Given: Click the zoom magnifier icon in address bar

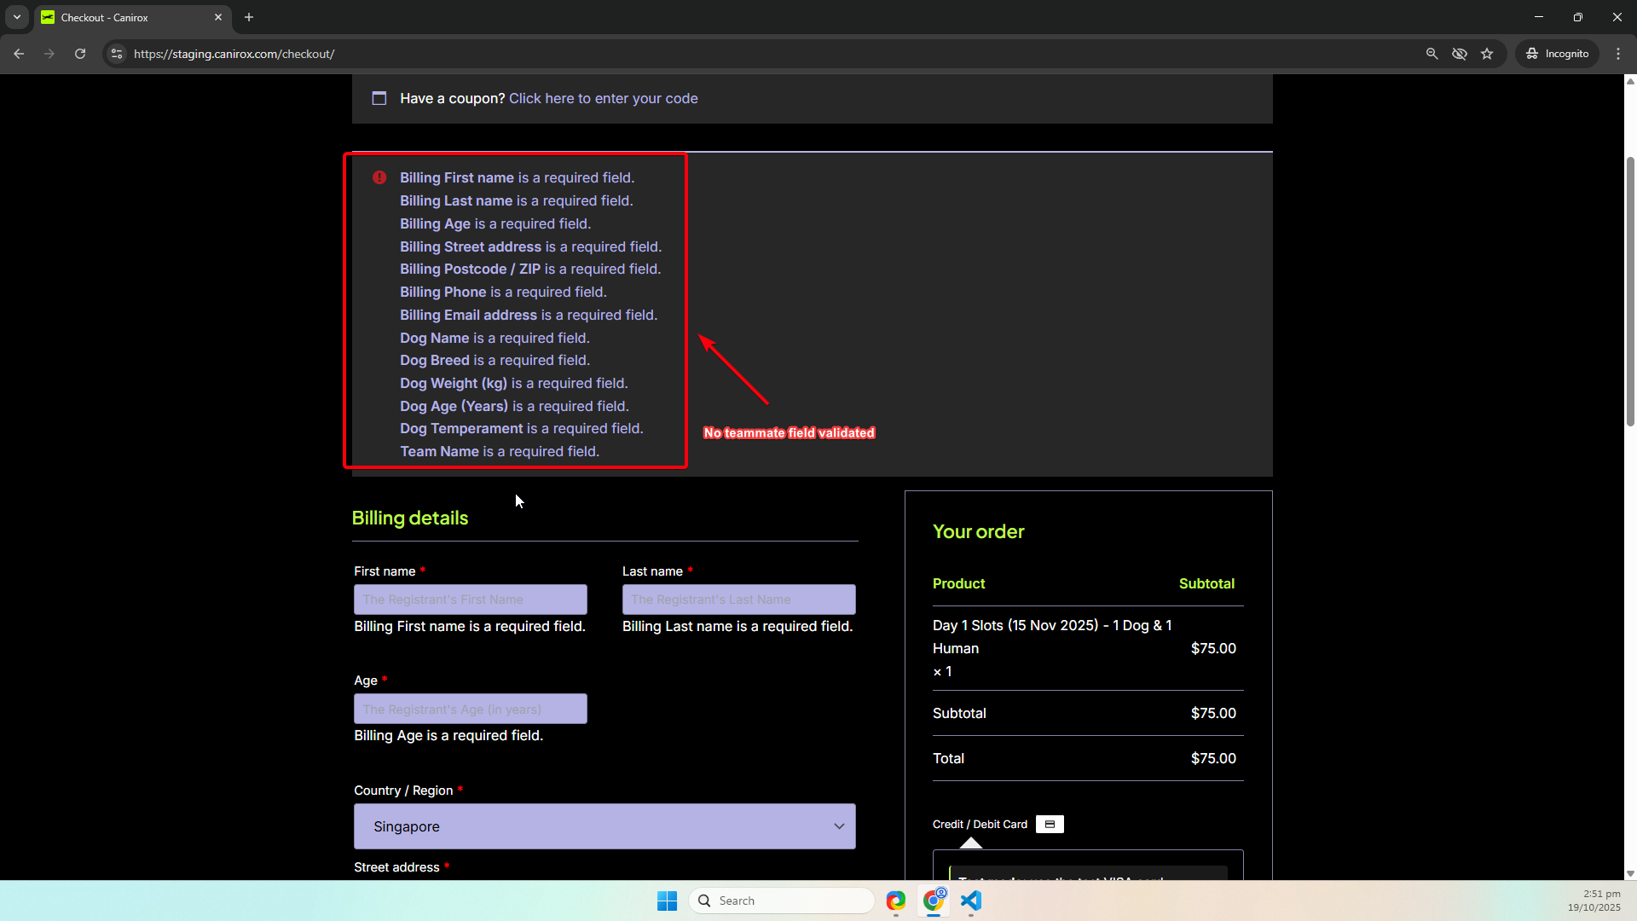Looking at the screenshot, I should [x=1432, y=54].
